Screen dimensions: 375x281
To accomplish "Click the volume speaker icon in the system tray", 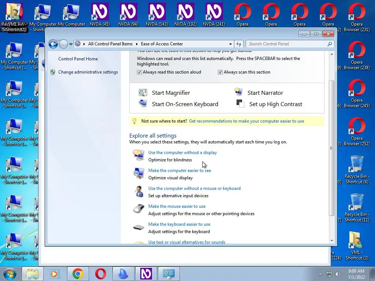I will (x=338, y=274).
